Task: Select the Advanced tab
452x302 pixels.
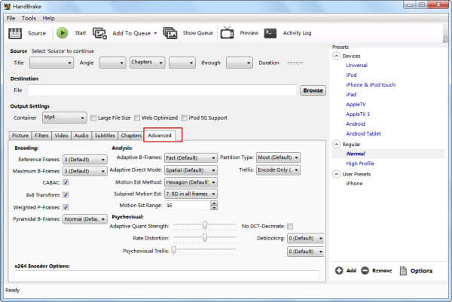Action: tap(160, 136)
